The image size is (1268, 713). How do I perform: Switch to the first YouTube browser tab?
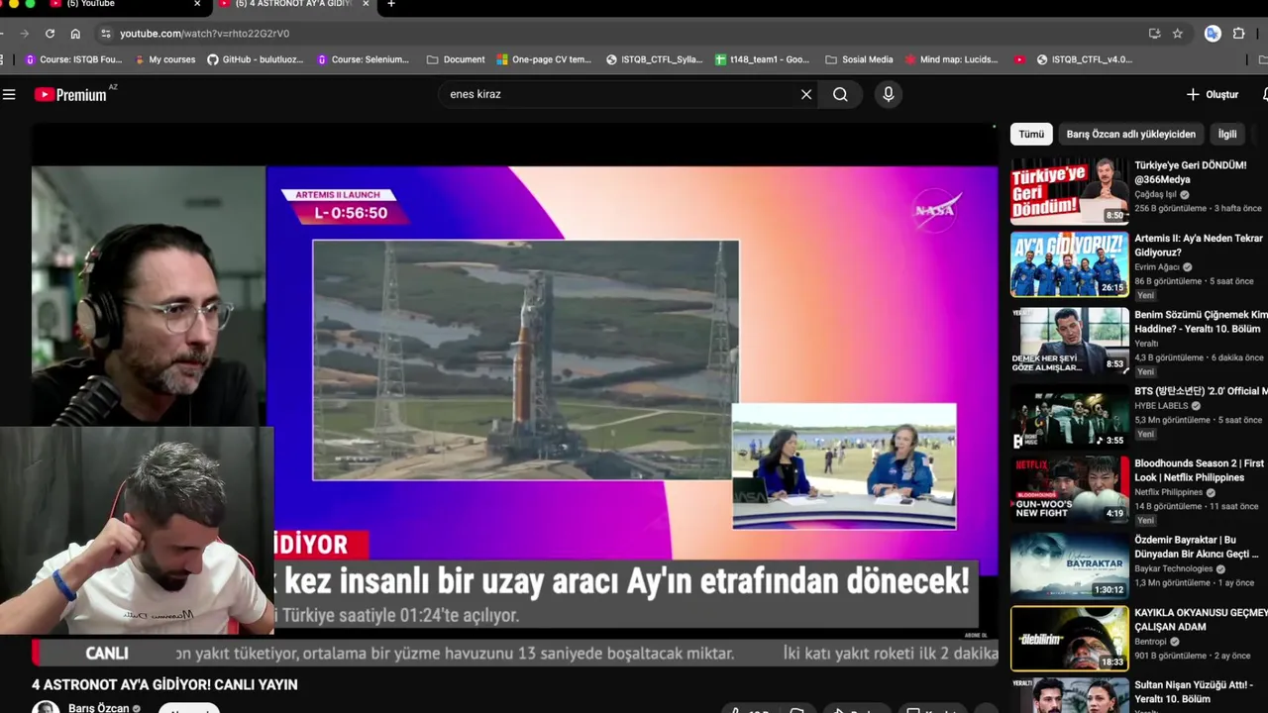[x=119, y=4]
